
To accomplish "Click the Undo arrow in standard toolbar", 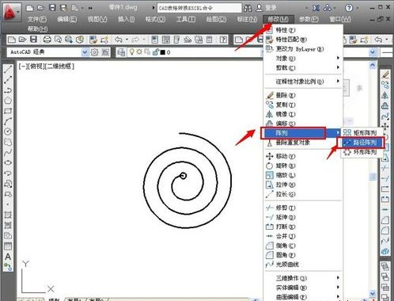I will (x=119, y=40).
